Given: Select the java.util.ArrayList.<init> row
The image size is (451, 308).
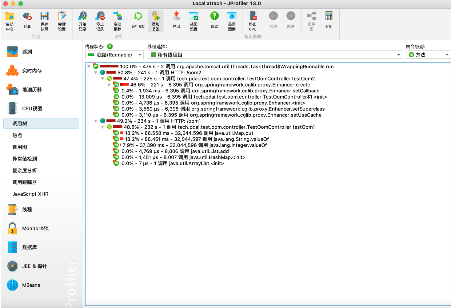Looking at the screenshot, I should click(169, 163).
